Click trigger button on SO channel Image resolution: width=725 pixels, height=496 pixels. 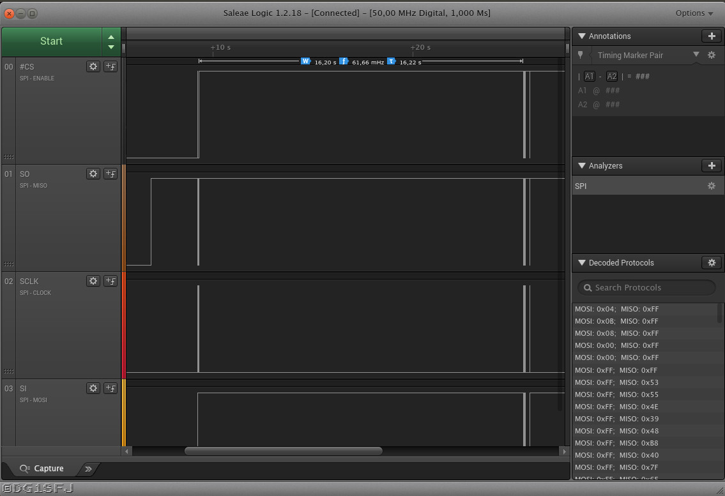[x=110, y=174]
